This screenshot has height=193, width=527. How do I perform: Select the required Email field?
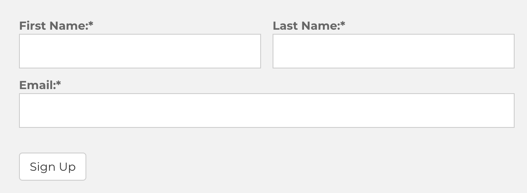click(x=266, y=111)
